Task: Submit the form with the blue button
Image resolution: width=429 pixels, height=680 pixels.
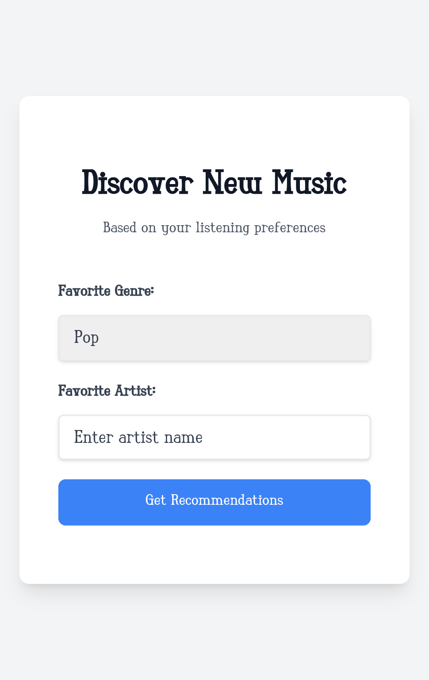Action: (x=214, y=502)
